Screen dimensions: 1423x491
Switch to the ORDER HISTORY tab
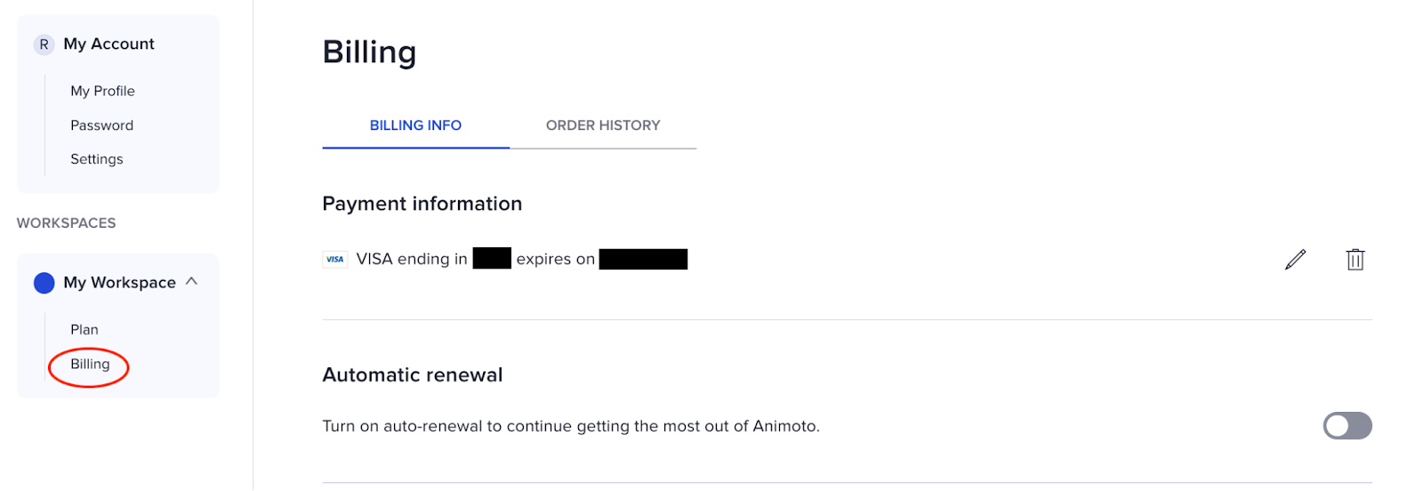click(x=603, y=125)
